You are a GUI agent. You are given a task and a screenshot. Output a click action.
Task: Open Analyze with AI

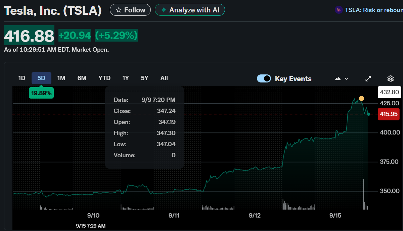click(190, 10)
